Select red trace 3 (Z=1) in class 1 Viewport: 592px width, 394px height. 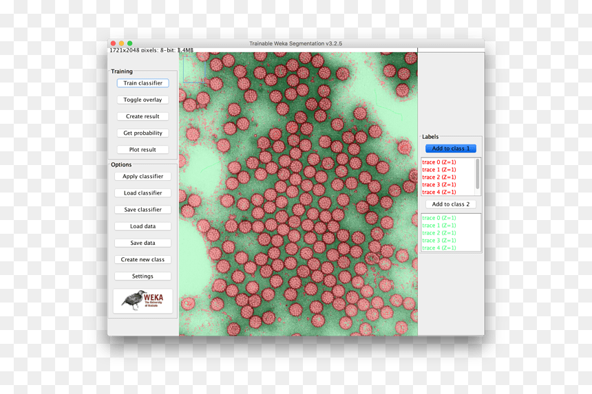439,184
